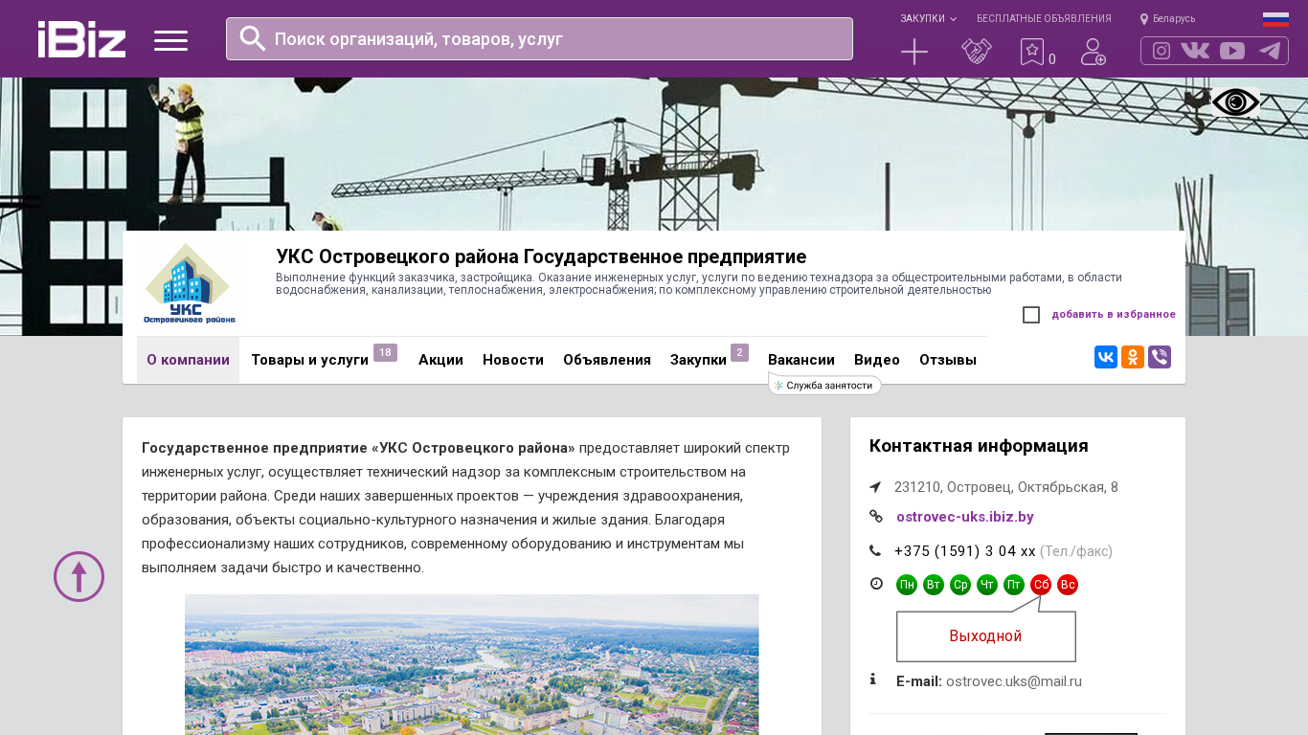
Task: Click the 'добавить в избранное' link text
Action: [x=1114, y=314]
